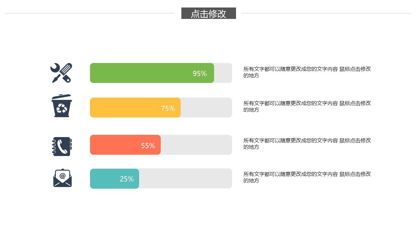Click the email envelope icon

pos(63,178)
